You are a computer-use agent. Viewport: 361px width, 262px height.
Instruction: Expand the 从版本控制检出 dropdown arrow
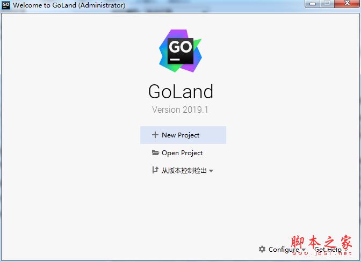click(x=211, y=171)
